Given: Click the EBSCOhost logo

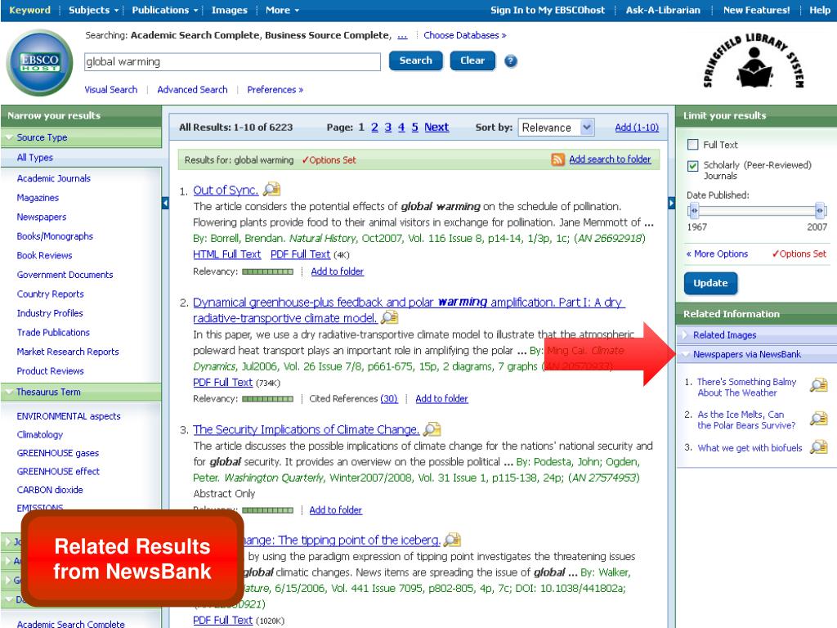Looking at the screenshot, I should pos(39,63).
